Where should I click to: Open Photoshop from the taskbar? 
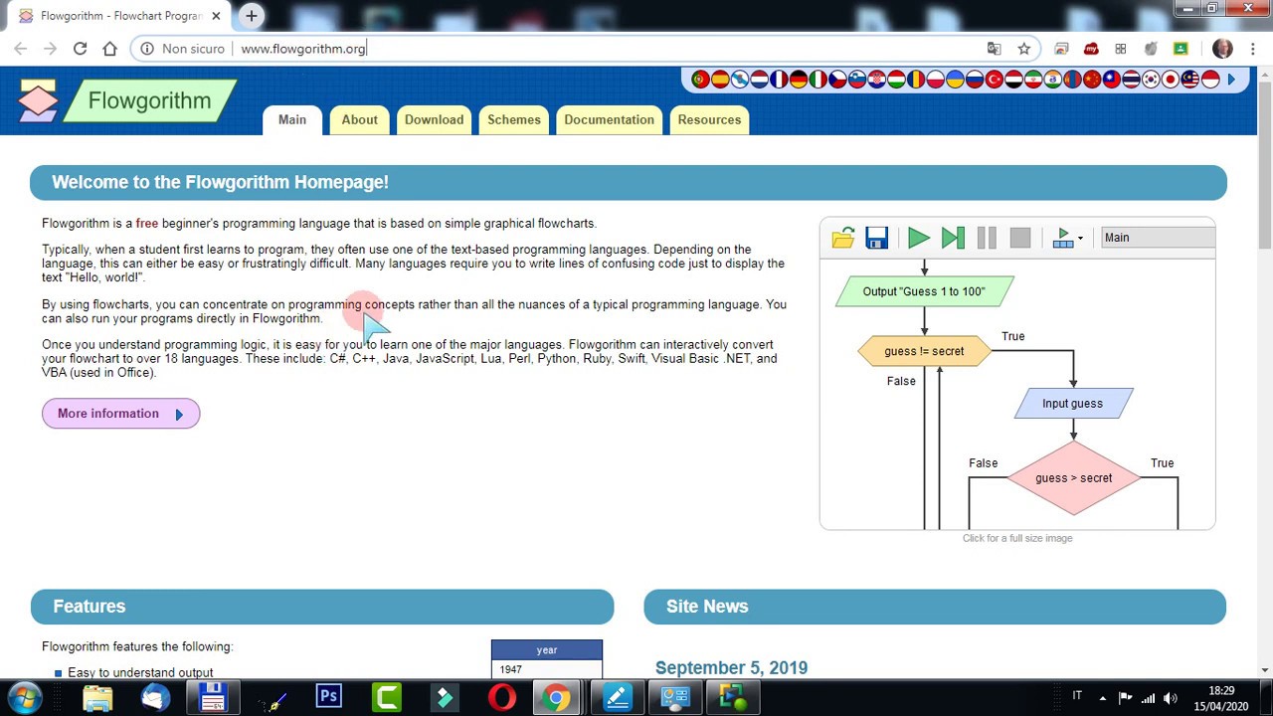tap(328, 697)
